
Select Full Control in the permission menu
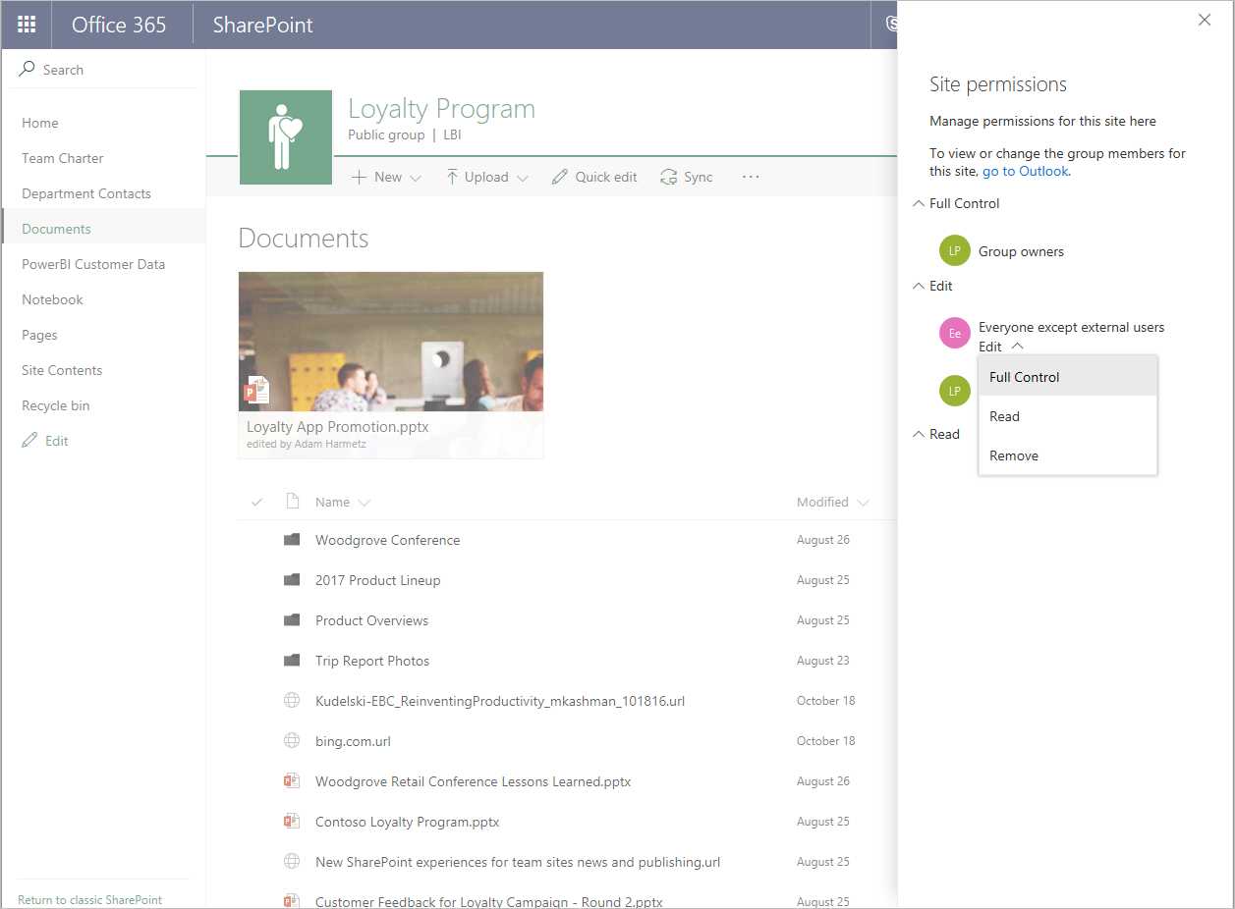tap(1025, 377)
